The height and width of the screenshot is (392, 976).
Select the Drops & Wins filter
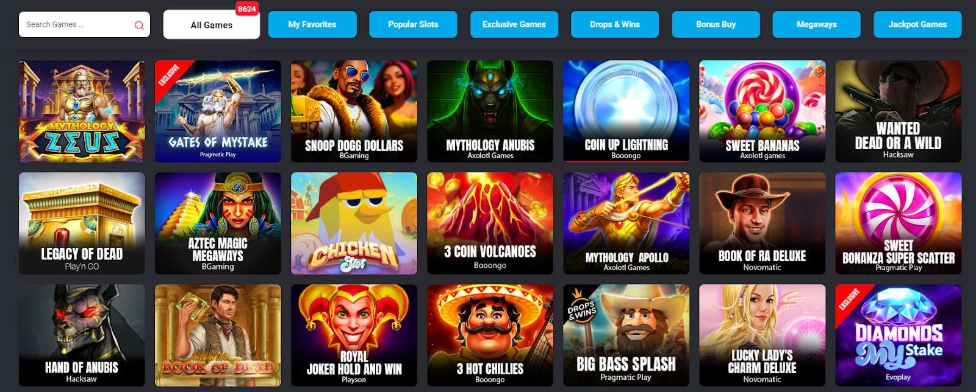(615, 24)
